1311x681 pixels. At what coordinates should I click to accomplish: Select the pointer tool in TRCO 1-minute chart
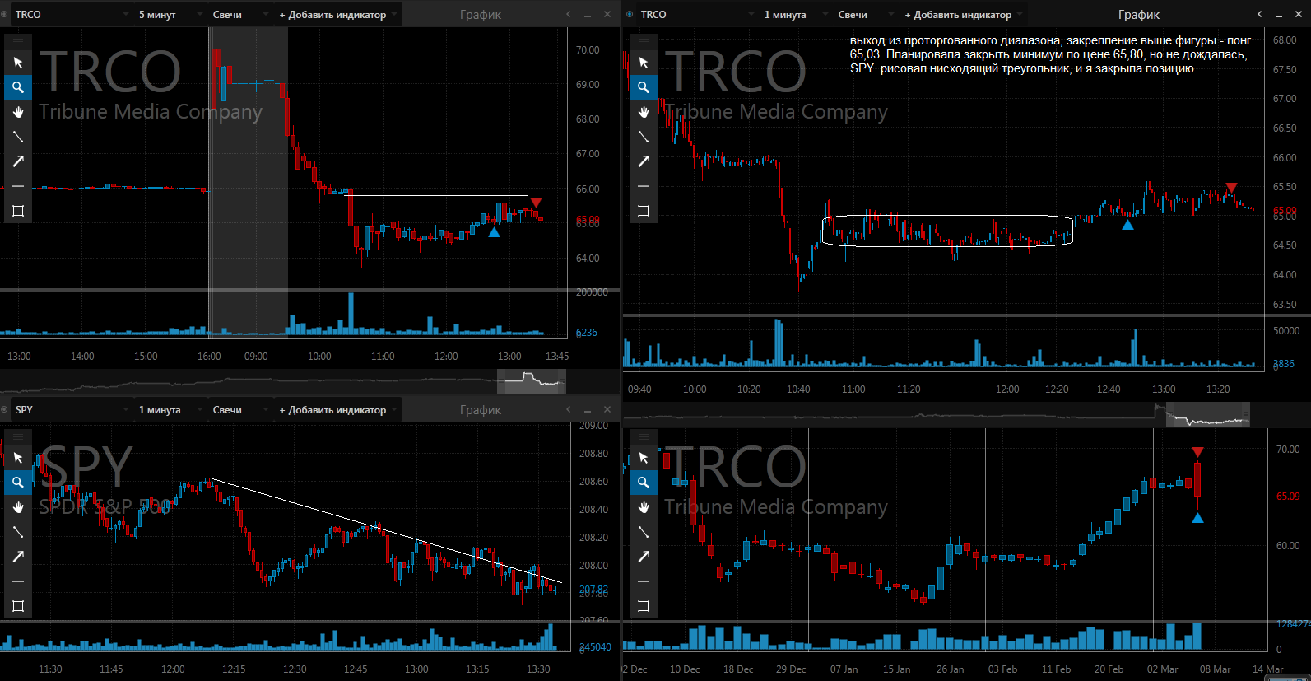644,63
